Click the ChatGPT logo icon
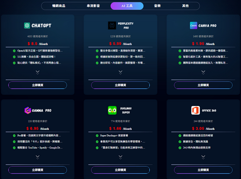The width and height of the screenshot is (241, 179). 27,26
